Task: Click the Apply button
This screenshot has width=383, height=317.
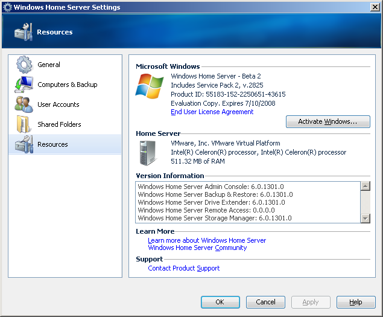Action: tap(311, 302)
